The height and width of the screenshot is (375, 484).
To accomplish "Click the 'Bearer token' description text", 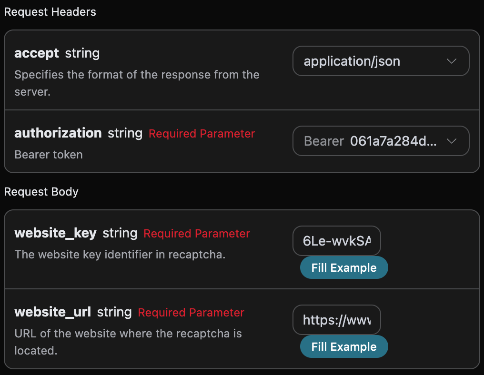I will tap(49, 155).
